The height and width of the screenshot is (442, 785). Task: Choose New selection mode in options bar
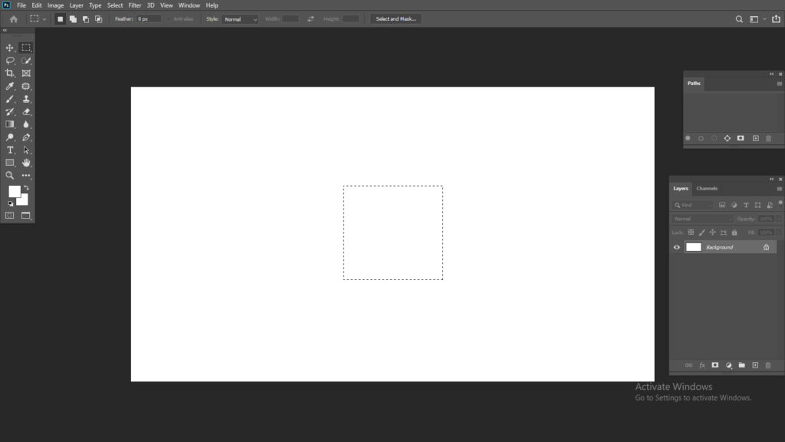60,19
